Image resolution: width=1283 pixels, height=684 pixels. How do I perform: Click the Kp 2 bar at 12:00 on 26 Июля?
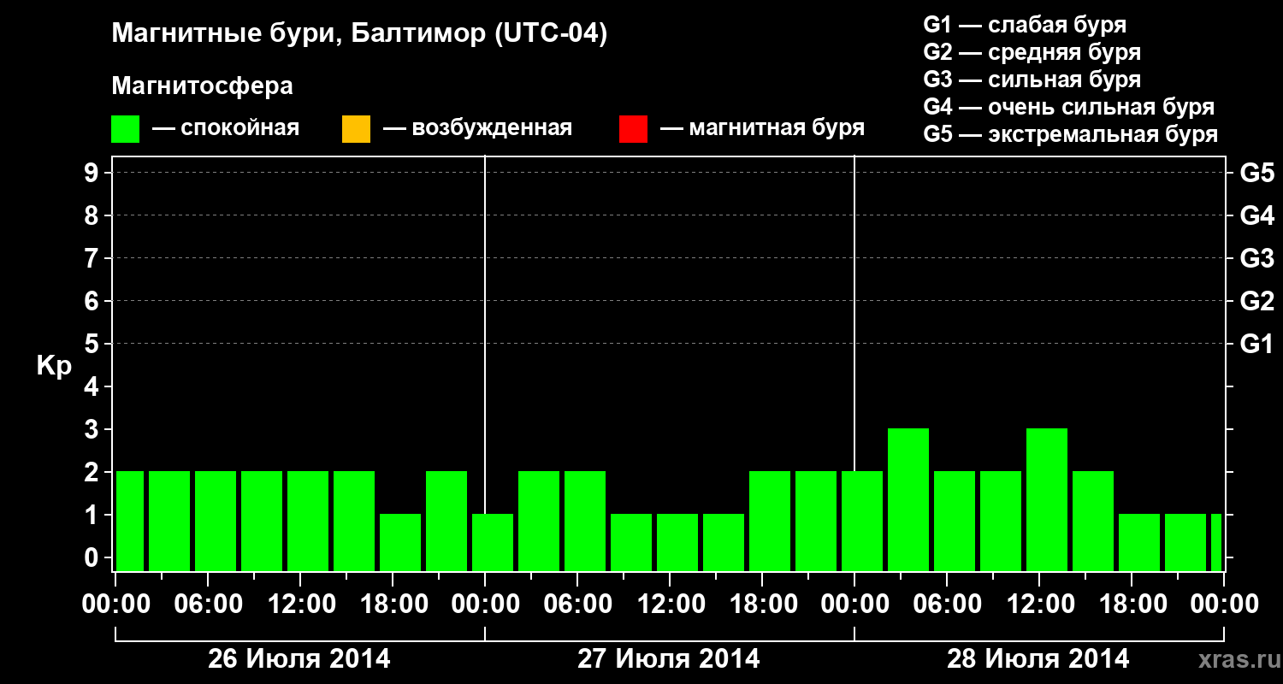point(308,522)
